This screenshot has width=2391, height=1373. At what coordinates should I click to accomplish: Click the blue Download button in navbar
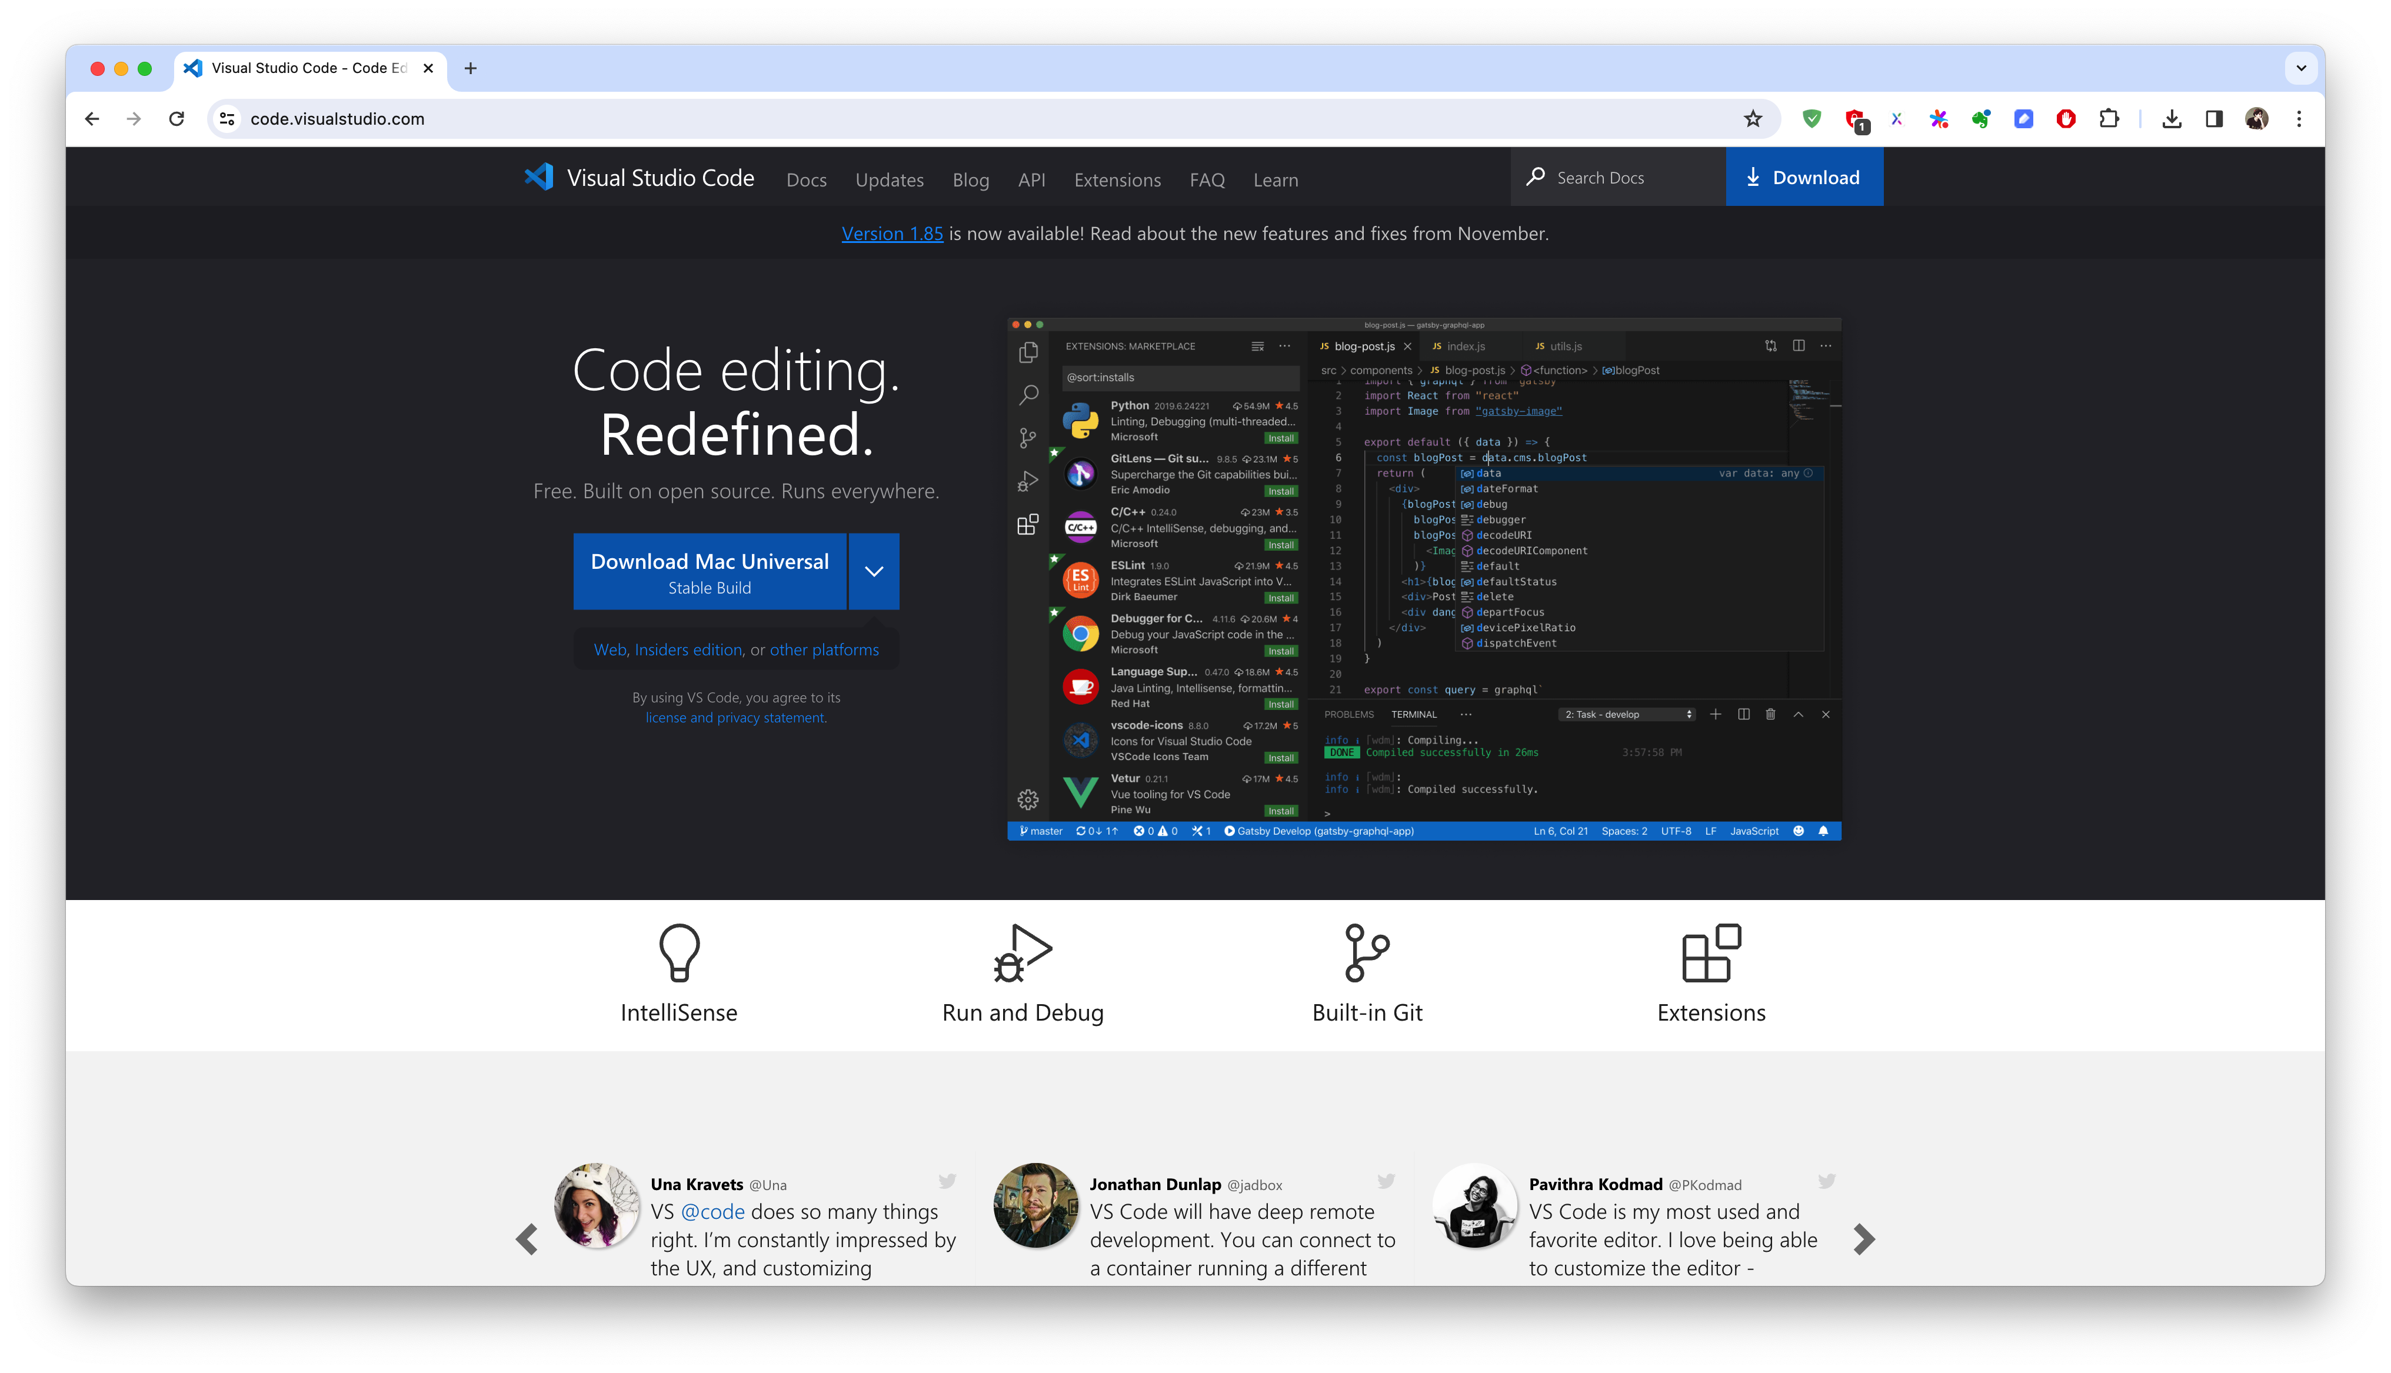1804,177
